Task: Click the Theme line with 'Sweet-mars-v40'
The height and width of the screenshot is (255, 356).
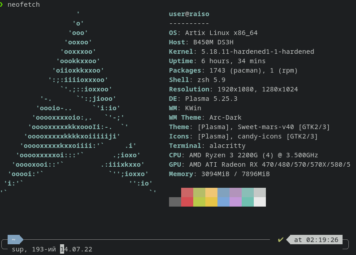Action: pos(249,127)
